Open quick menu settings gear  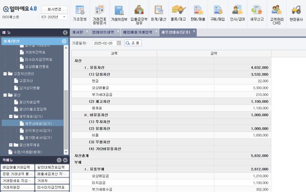(59, 160)
